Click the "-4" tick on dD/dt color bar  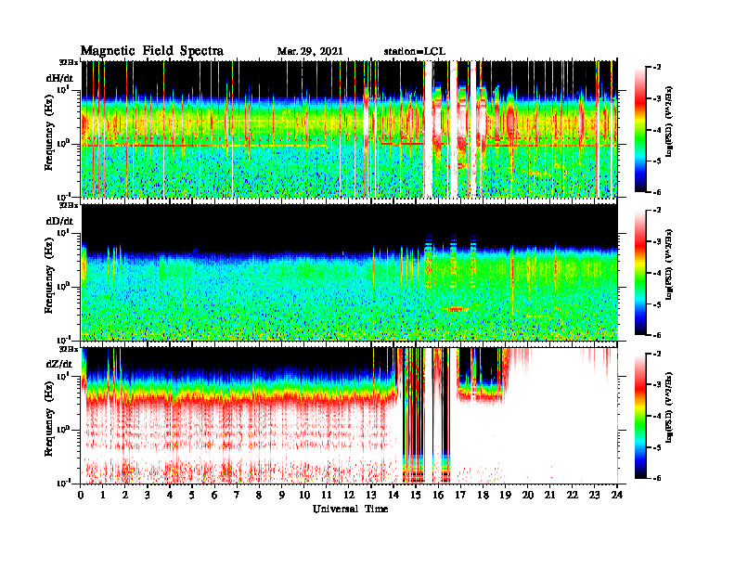657,273
